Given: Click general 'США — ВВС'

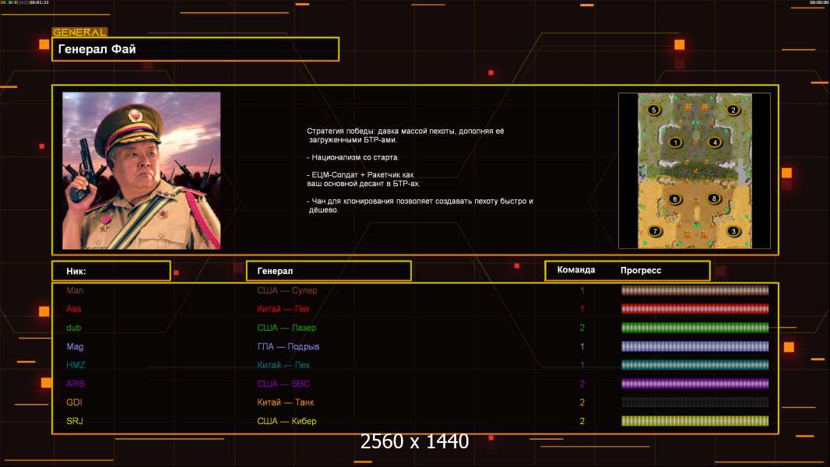Looking at the screenshot, I should [x=283, y=384].
